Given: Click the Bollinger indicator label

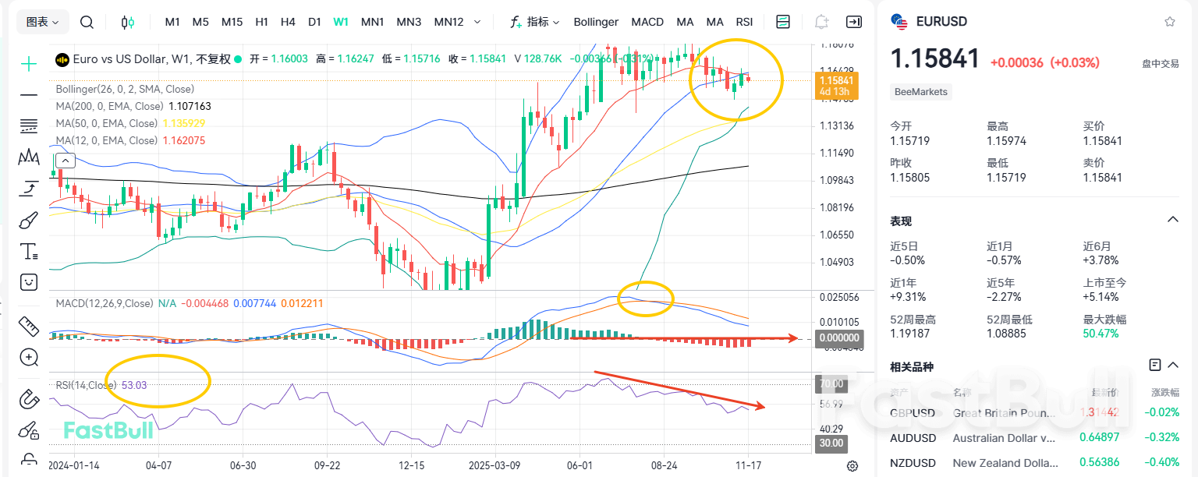Looking at the screenshot, I should 595,22.
